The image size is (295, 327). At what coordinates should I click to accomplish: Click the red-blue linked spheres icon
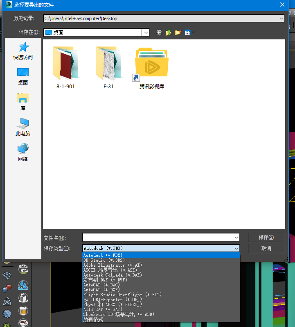pyautogui.click(x=7, y=288)
